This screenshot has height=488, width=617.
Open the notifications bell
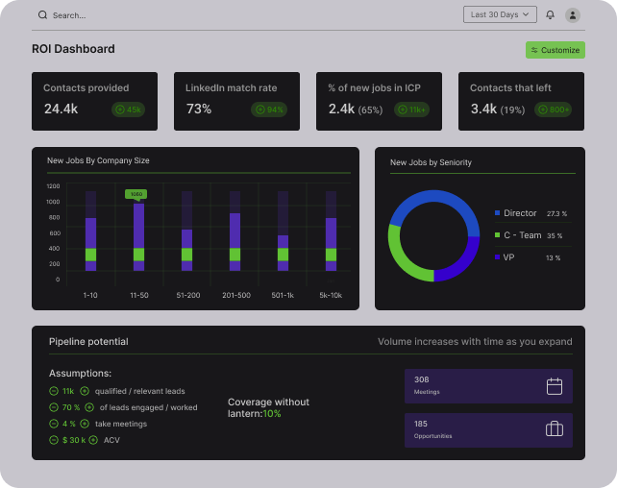551,14
